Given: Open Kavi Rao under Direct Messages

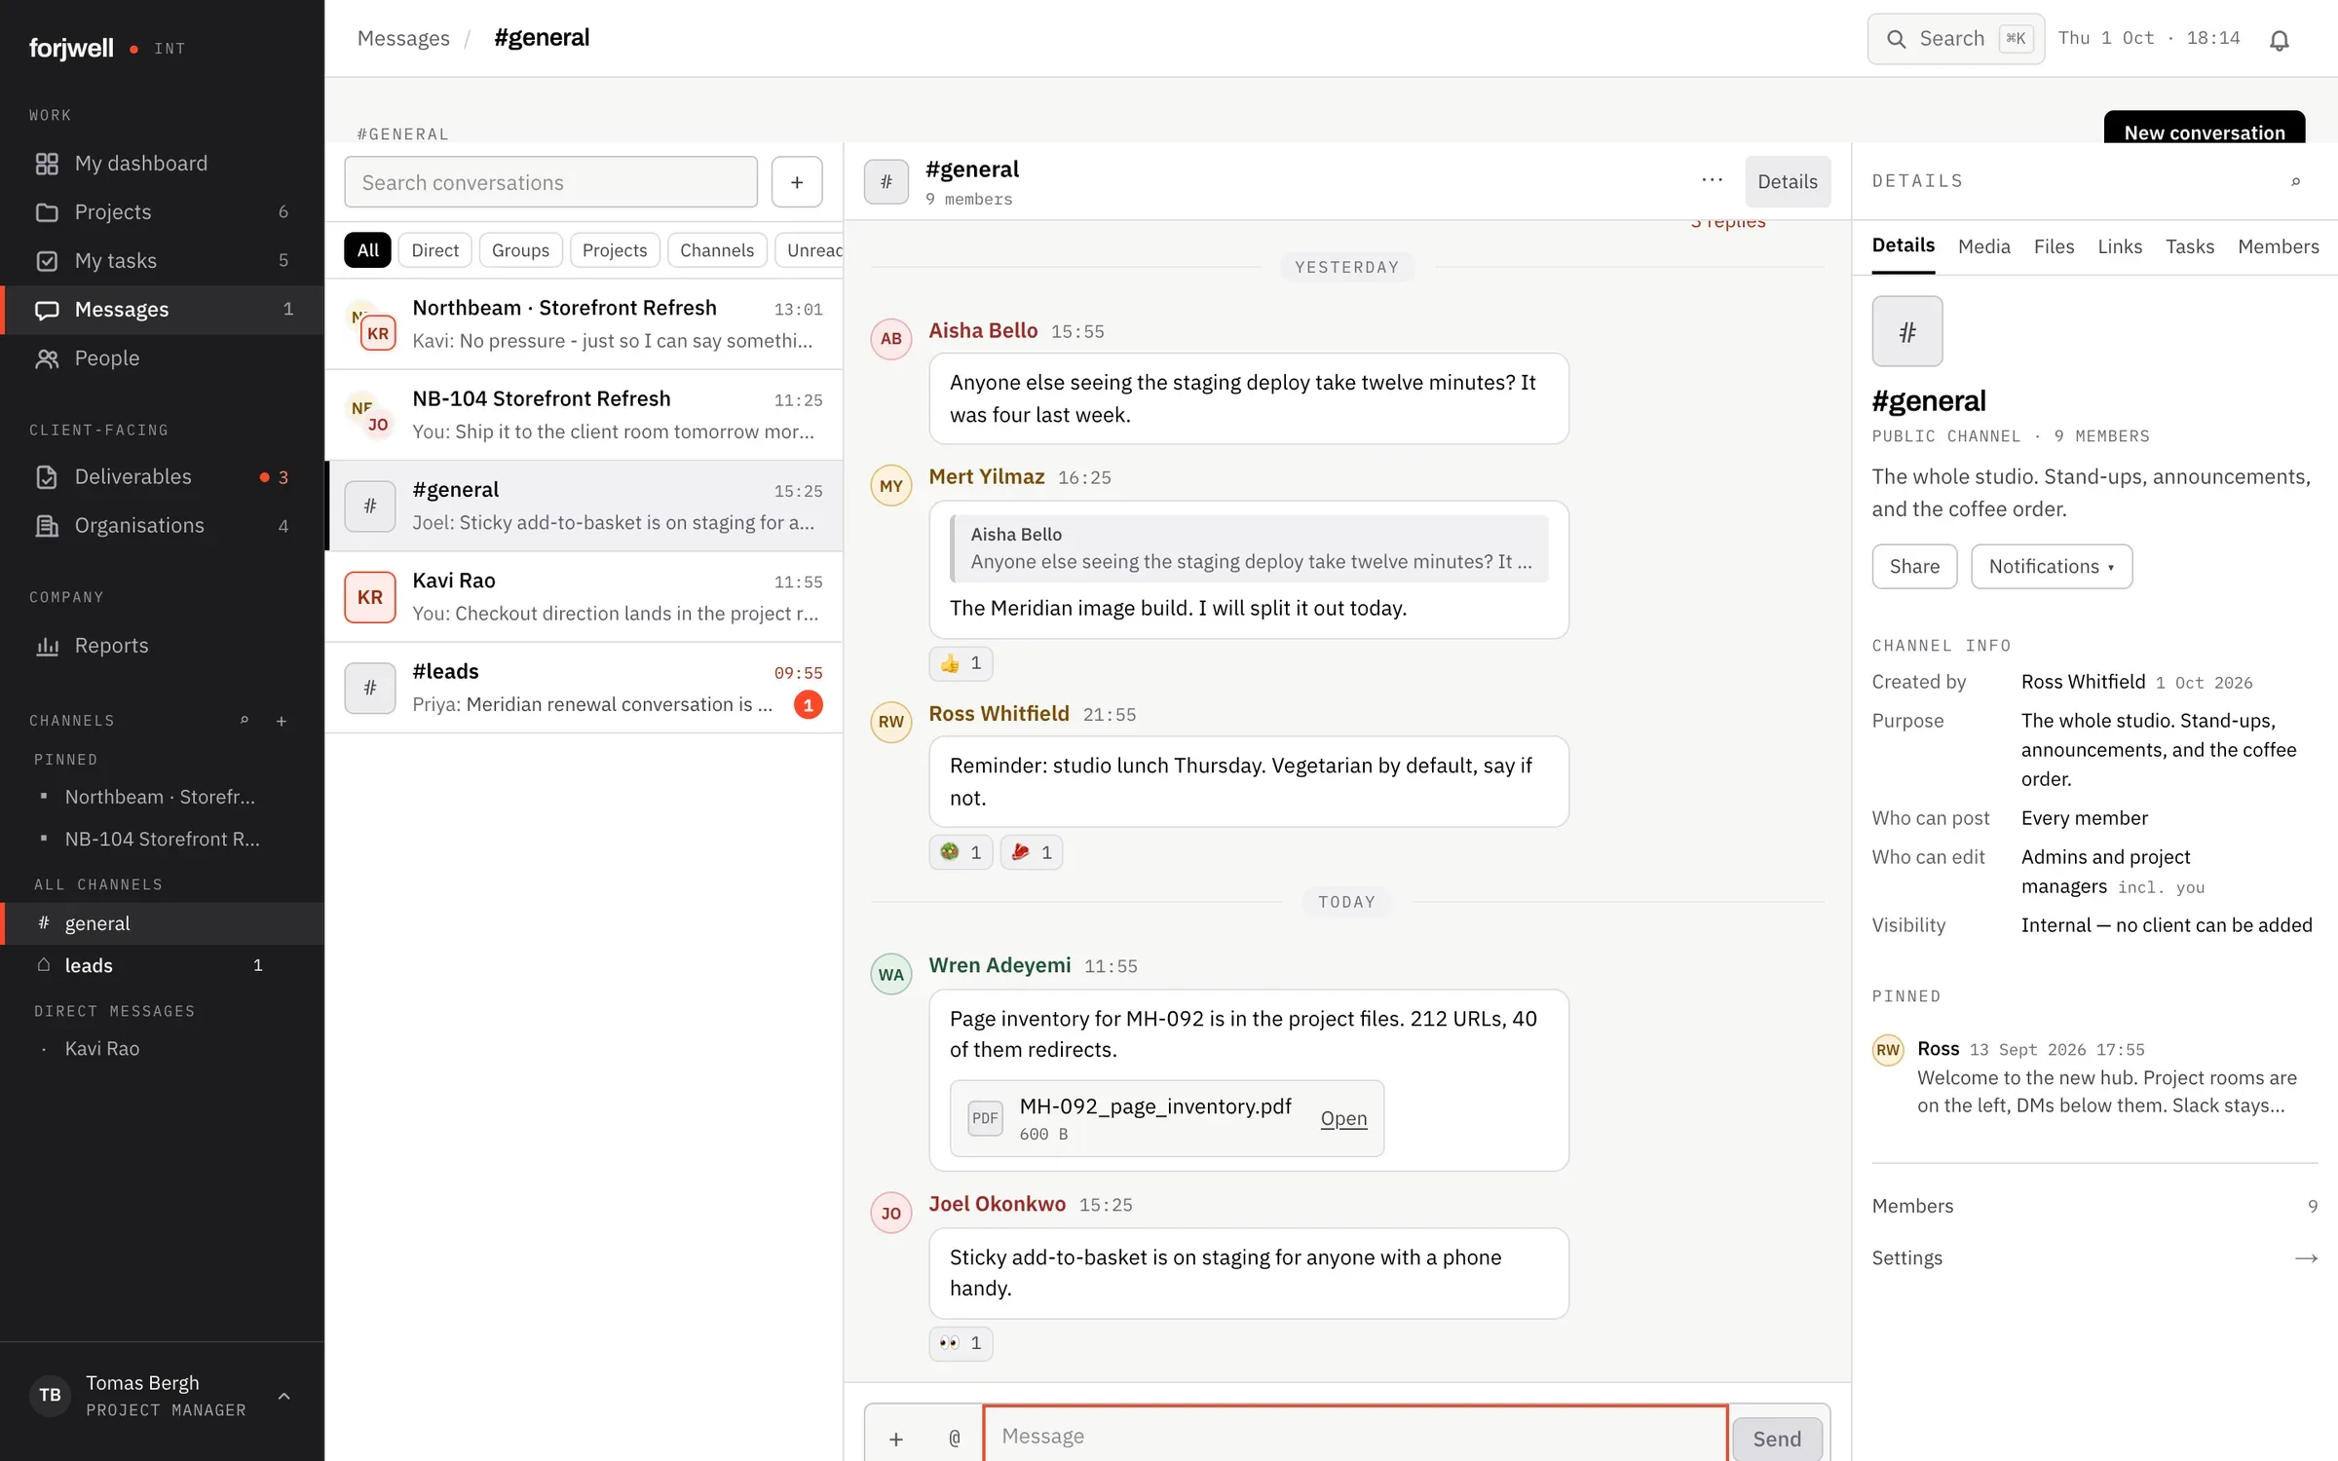Looking at the screenshot, I should point(162,1048).
